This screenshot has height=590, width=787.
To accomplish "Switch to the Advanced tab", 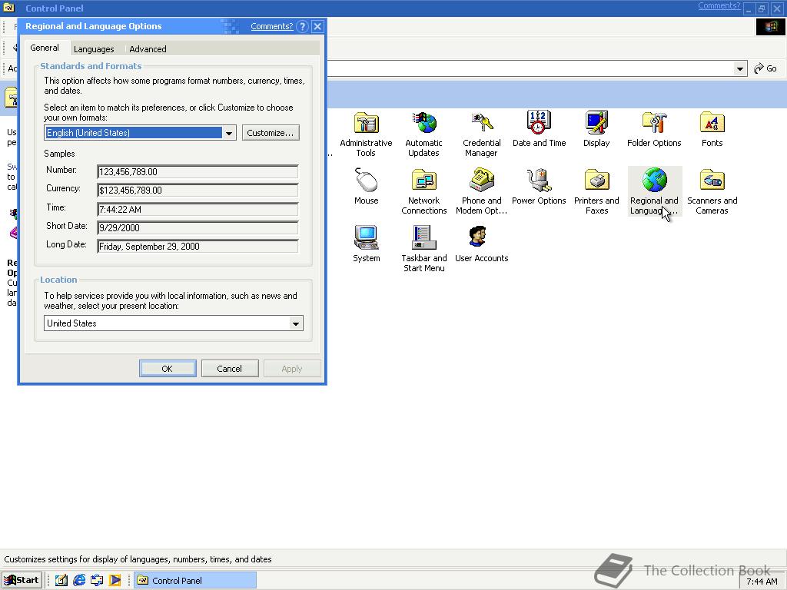I will pyautogui.click(x=148, y=49).
